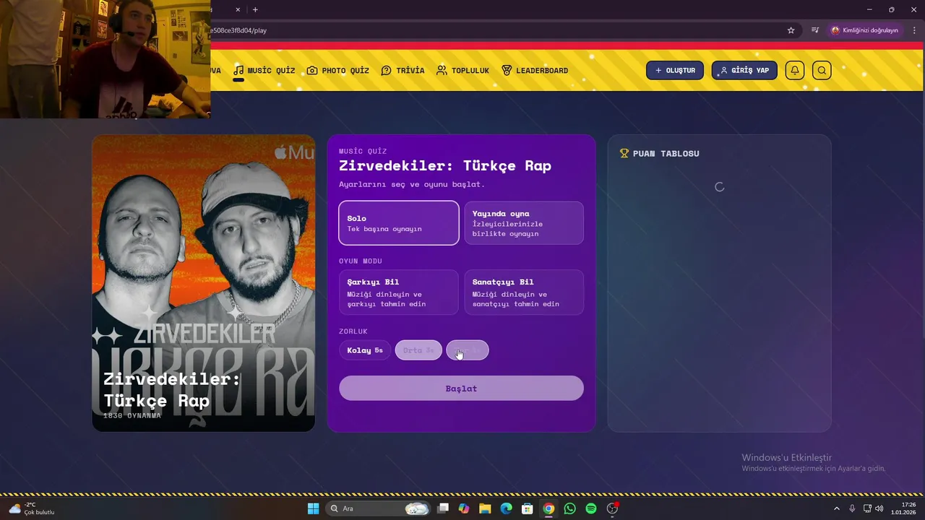
Task: Choose Şarkıyı Bil game mode
Action: click(x=399, y=292)
